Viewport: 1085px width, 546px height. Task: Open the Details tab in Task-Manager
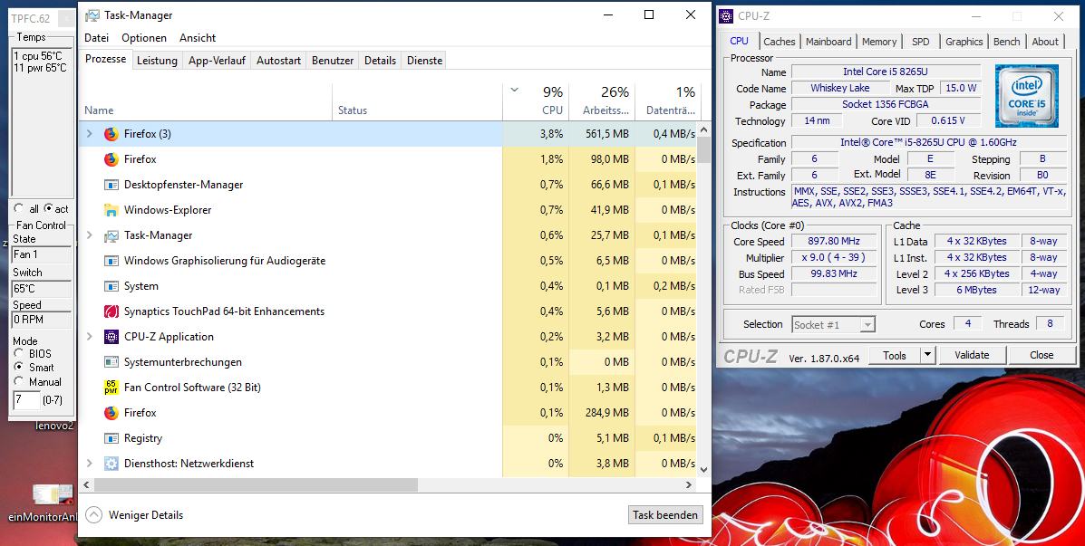[380, 61]
